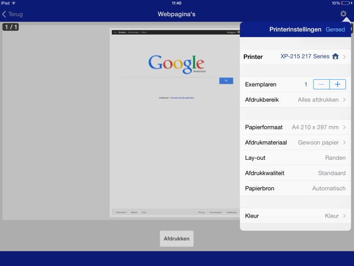Click the 1 / 1 page counter
354x266 pixels.
pos(11,27)
